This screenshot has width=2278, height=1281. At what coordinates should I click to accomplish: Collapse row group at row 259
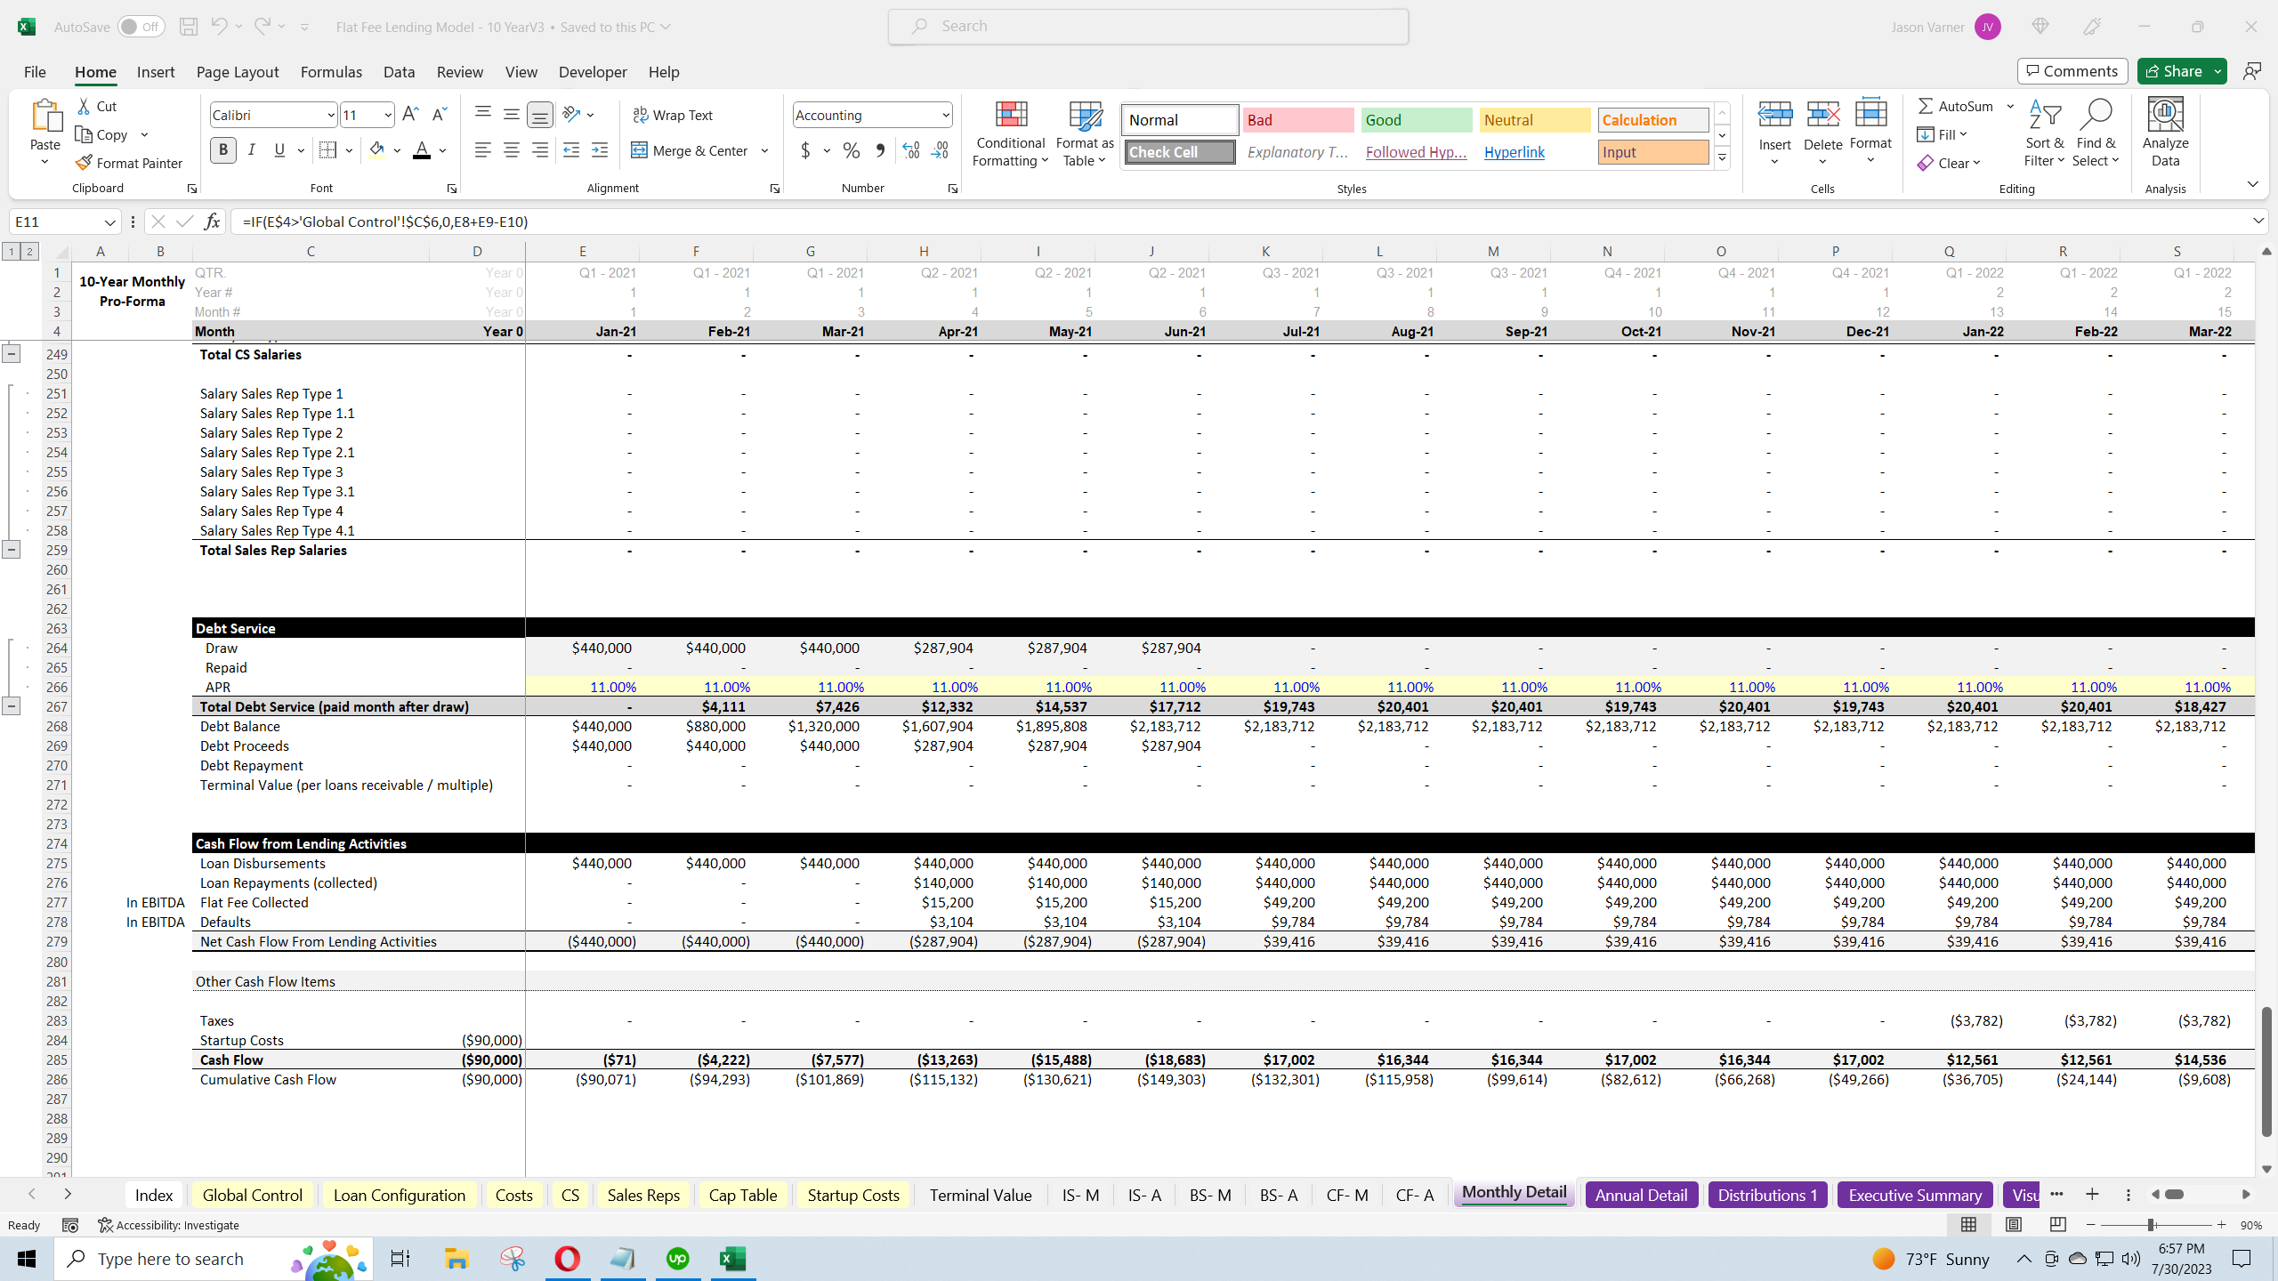point(11,550)
